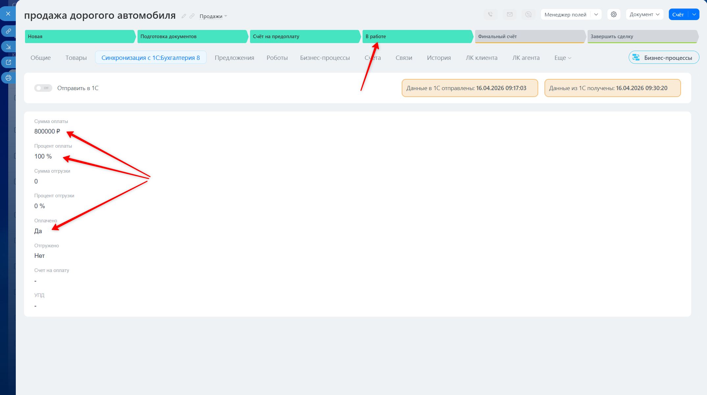Open the 'История' tab
This screenshot has width=707, height=395.
[x=439, y=58]
